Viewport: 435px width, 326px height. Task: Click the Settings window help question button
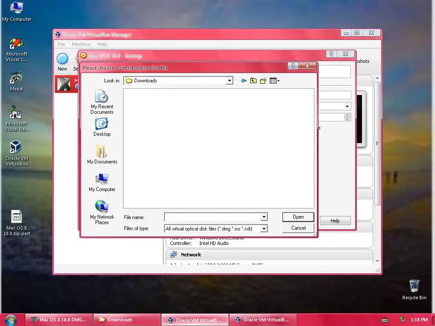(x=331, y=54)
